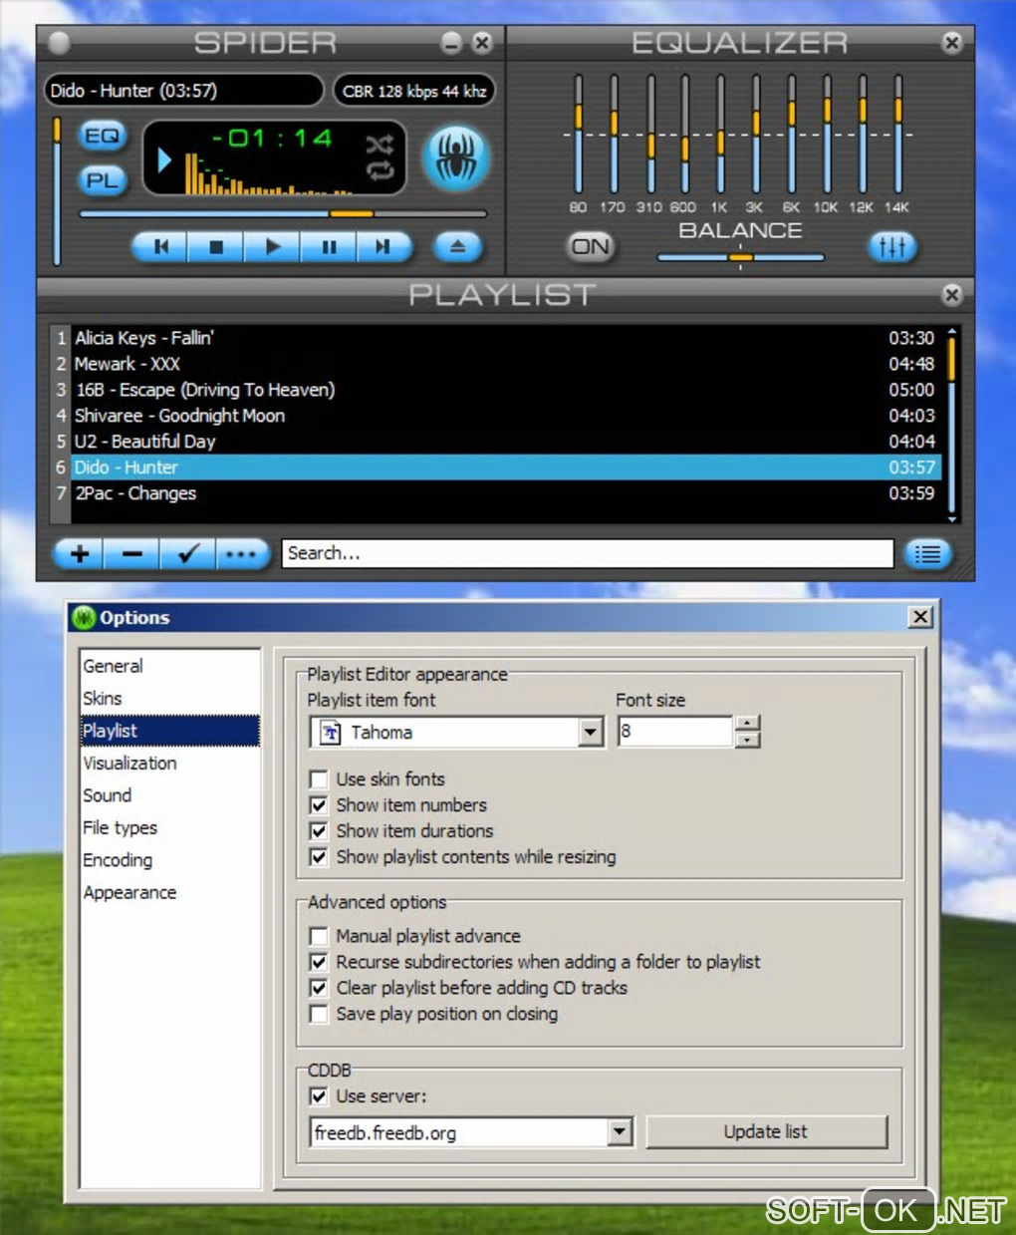
Task: Open equalizer presets button
Action: point(891,246)
